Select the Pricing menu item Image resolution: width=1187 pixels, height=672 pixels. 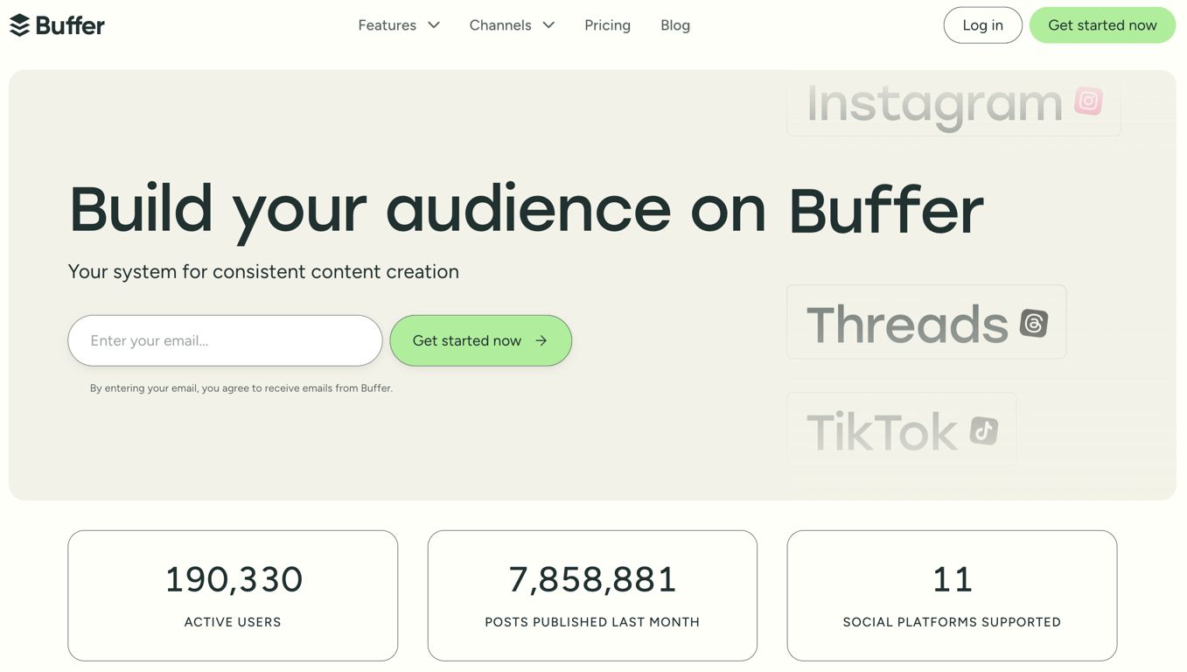[x=607, y=24]
